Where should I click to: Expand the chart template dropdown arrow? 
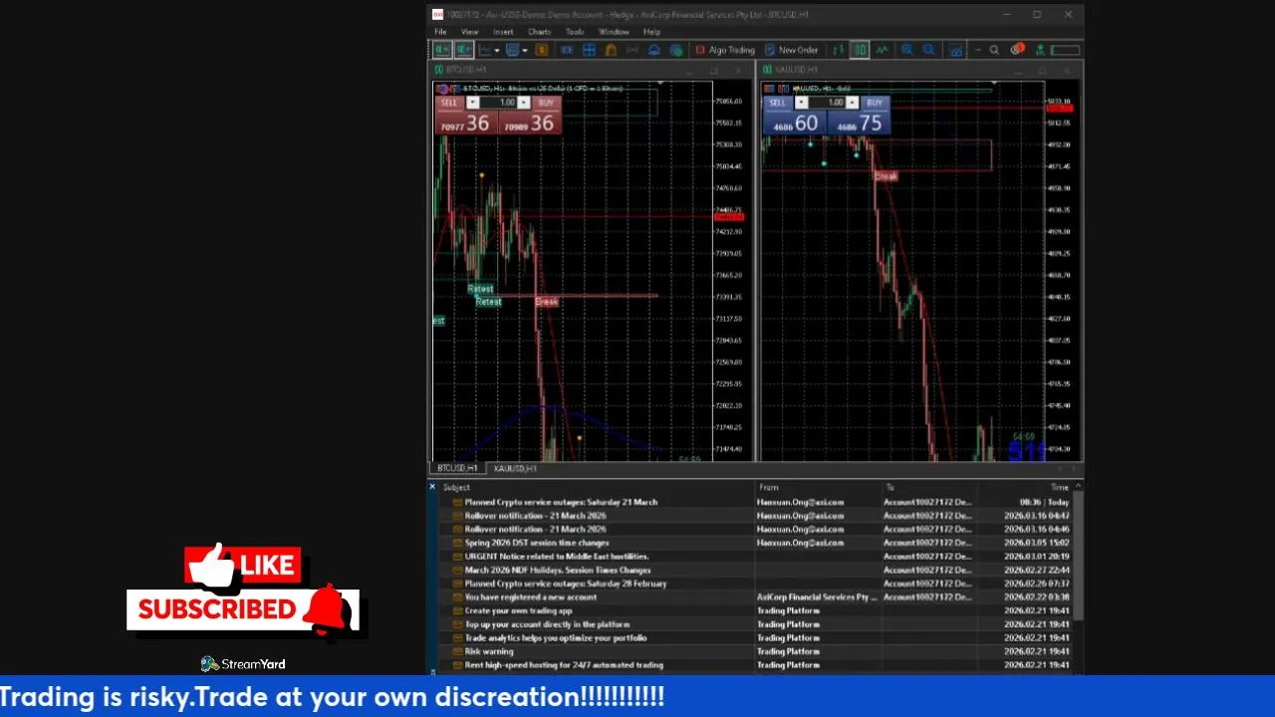[x=525, y=50]
